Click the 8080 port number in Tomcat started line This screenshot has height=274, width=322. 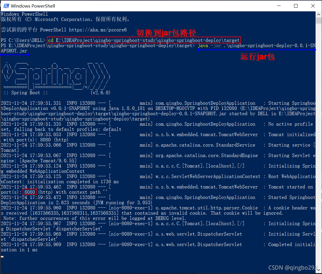[30, 192]
